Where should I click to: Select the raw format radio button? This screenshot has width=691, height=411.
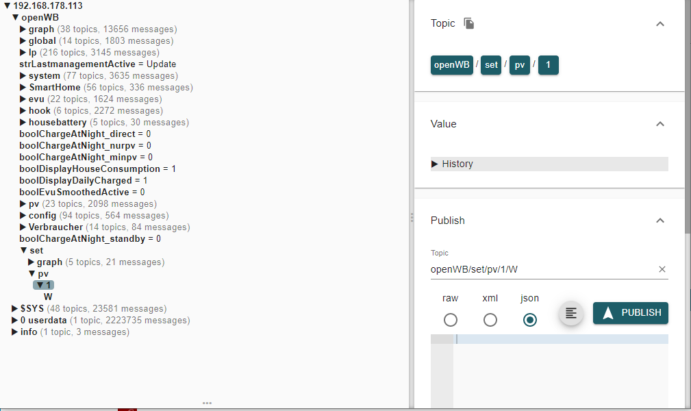[451, 320]
